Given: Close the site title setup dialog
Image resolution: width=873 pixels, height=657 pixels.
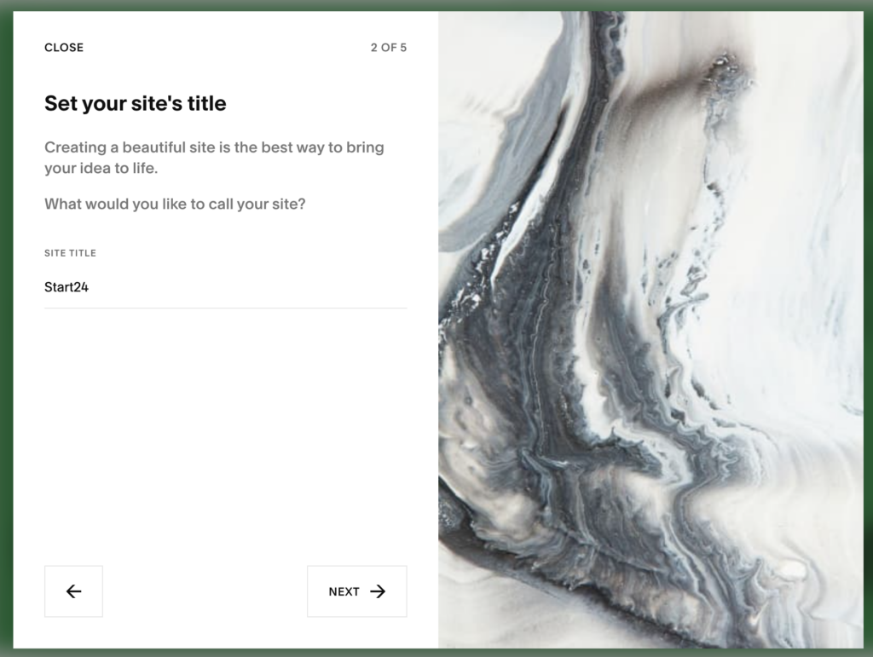Looking at the screenshot, I should point(64,47).
